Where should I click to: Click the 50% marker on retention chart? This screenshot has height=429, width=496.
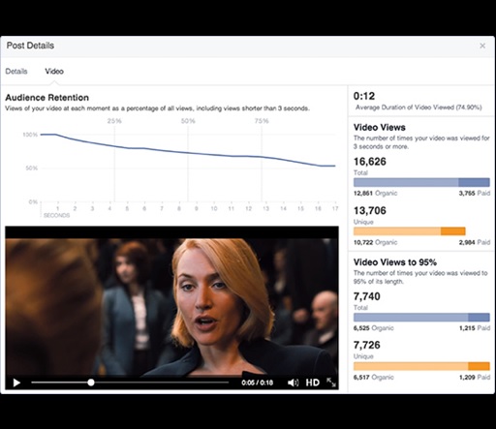(x=188, y=121)
